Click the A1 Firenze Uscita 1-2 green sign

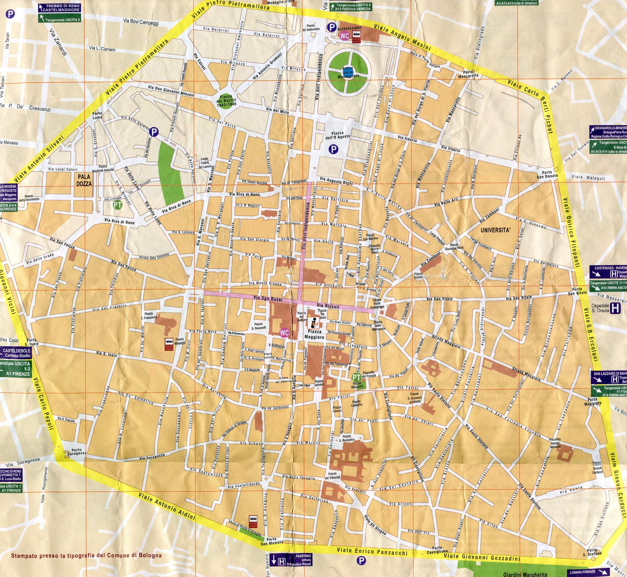15,368
